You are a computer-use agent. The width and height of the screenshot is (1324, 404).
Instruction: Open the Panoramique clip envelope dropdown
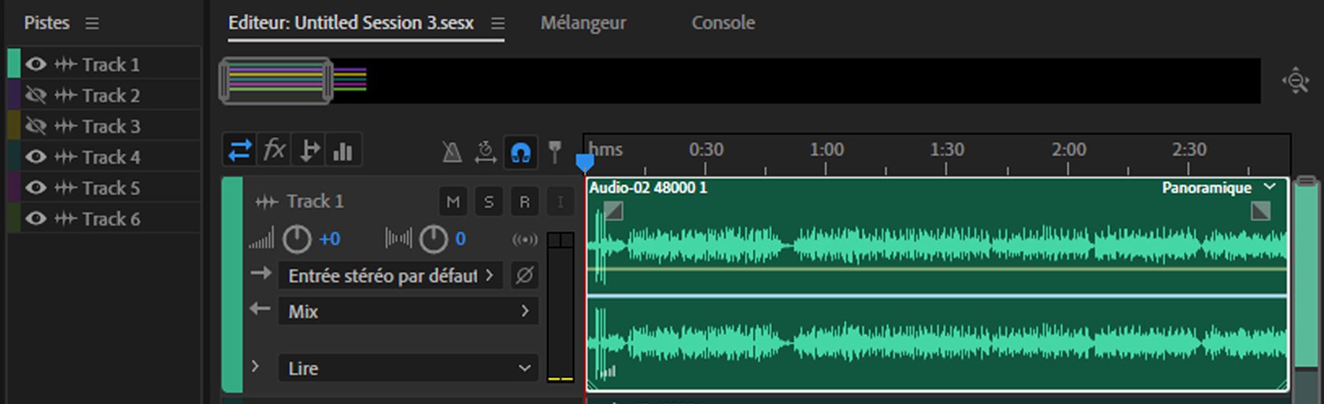pos(1219,188)
